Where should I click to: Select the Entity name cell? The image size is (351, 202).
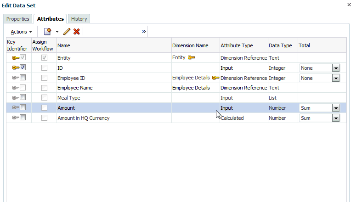[114, 58]
